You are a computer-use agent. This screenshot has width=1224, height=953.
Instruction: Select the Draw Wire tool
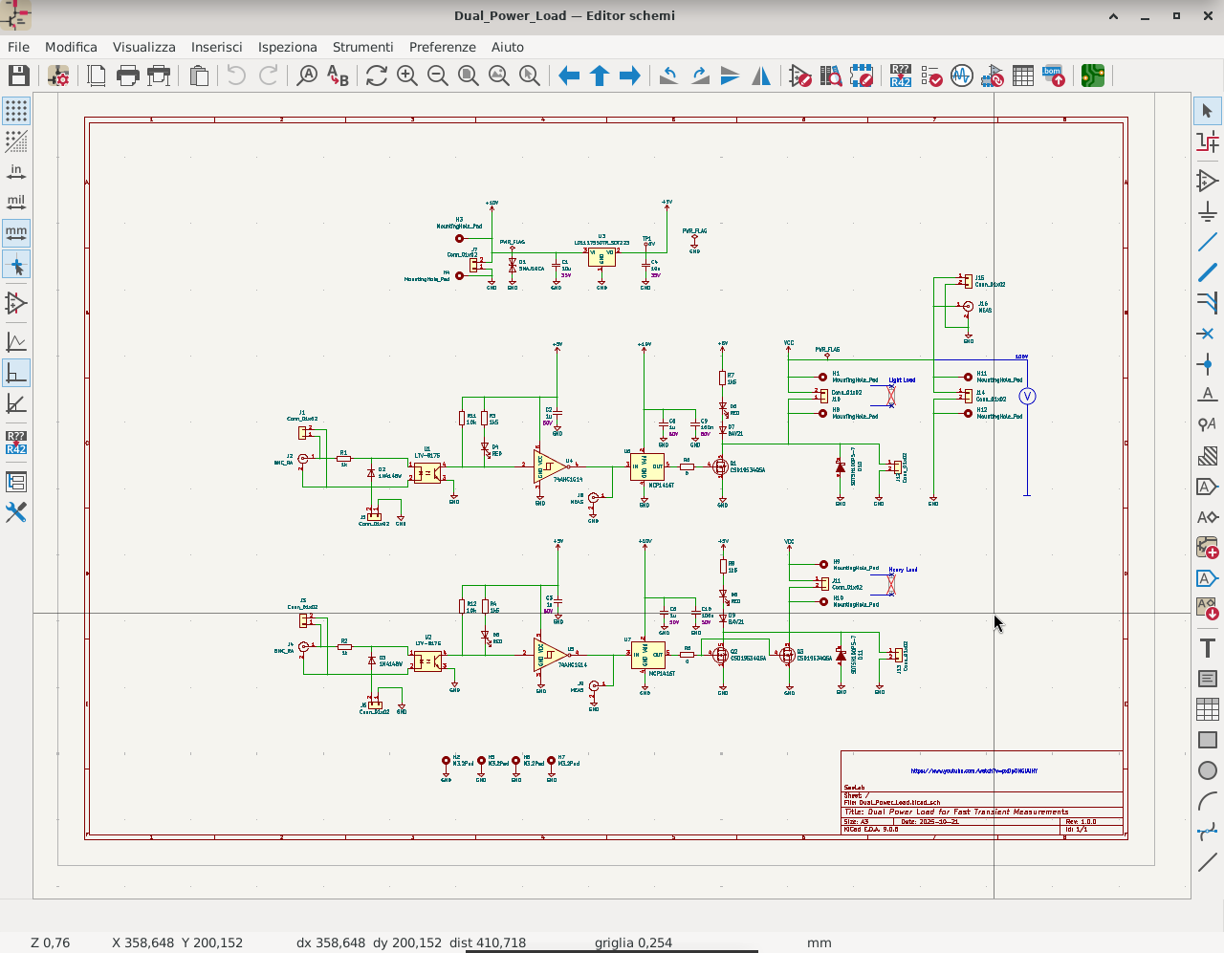click(1207, 243)
